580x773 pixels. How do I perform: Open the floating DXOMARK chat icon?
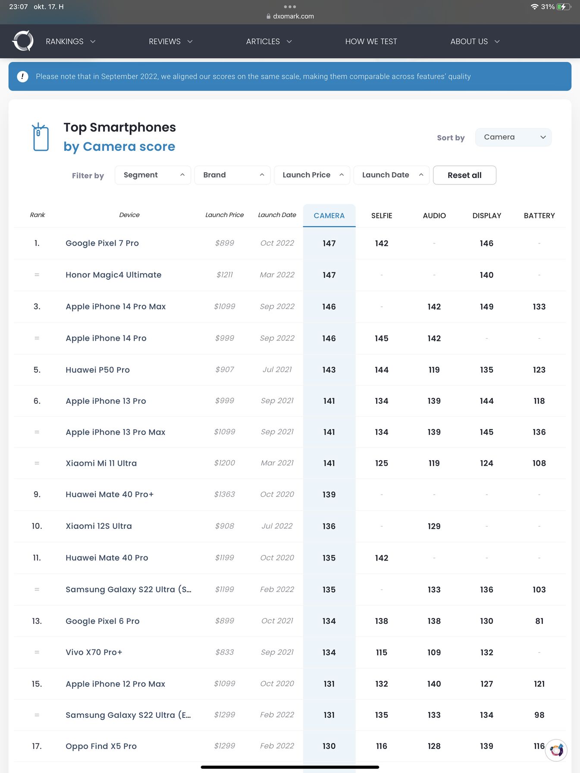tap(556, 750)
